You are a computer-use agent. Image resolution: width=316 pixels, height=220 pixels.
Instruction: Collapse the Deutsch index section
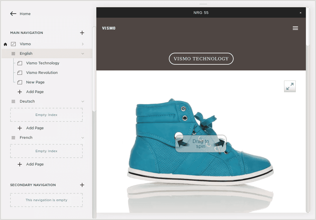click(83, 101)
